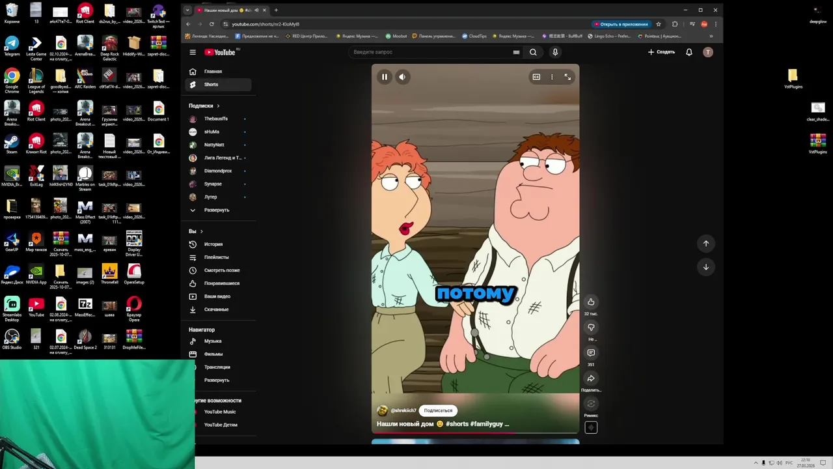Open Смотреть позже list

219,270
